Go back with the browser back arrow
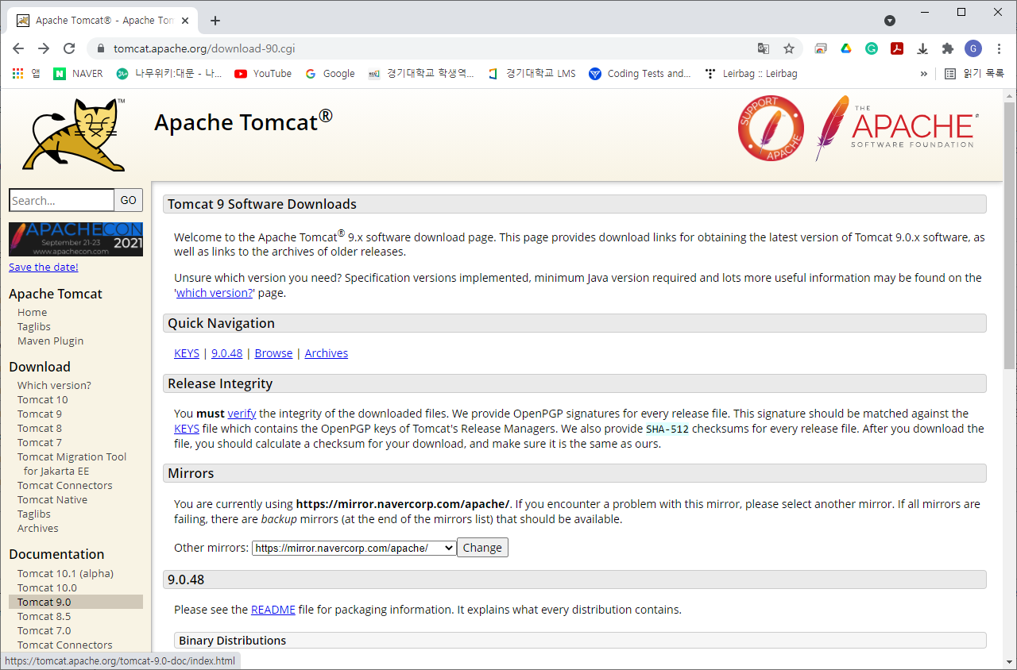 (x=18, y=48)
